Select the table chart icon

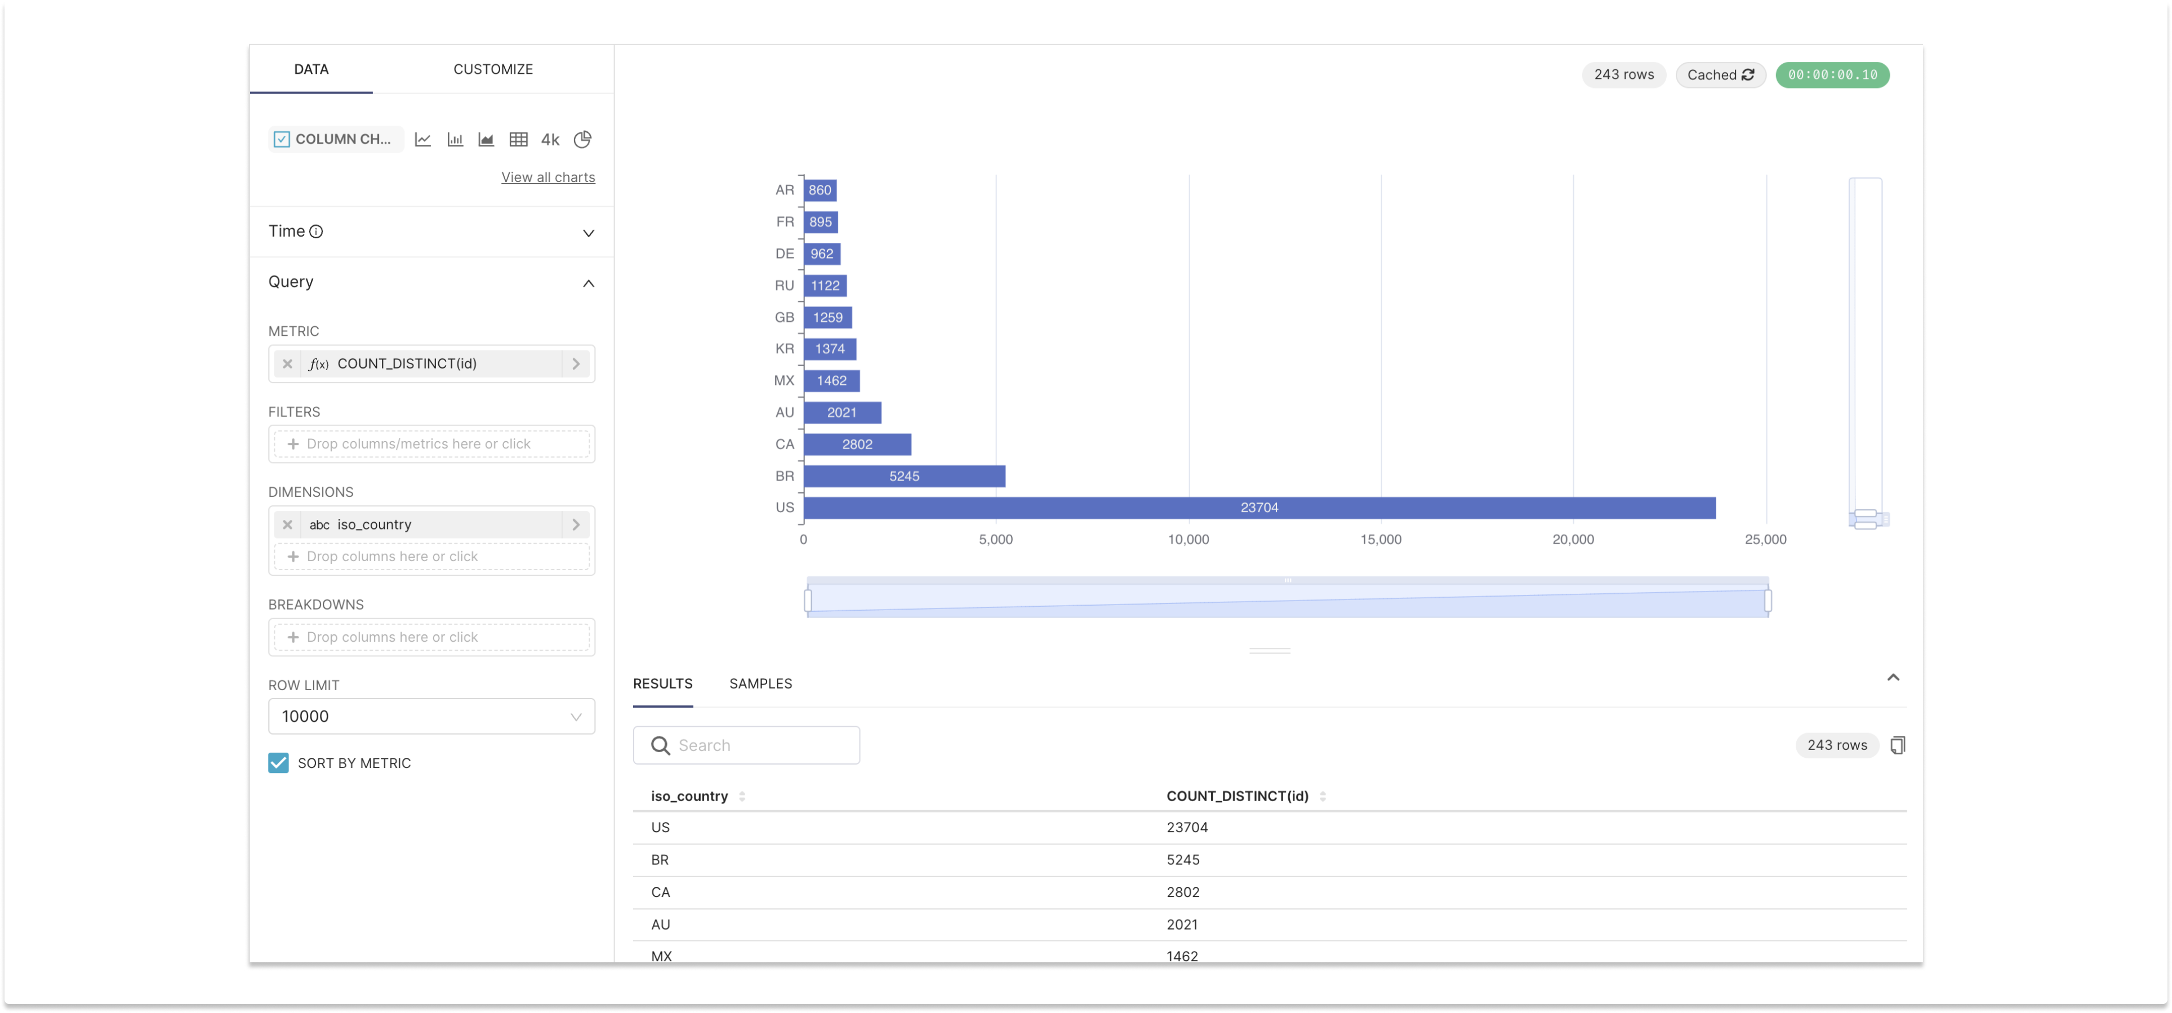(x=519, y=139)
